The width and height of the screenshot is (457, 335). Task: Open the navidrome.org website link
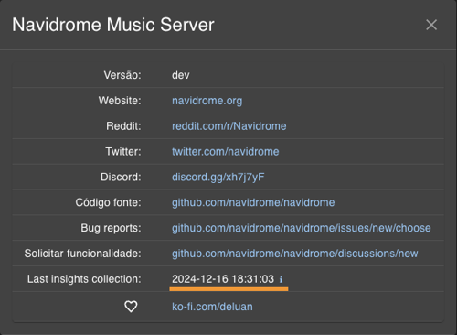pos(207,101)
